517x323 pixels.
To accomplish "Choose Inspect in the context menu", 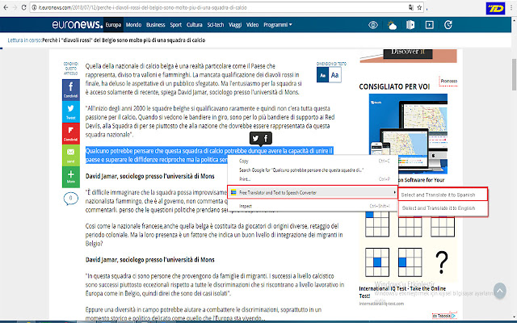I will point(313,206).
